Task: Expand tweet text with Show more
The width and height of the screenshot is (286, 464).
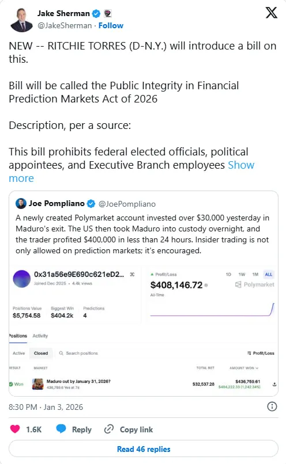Action: click(131, 172)
